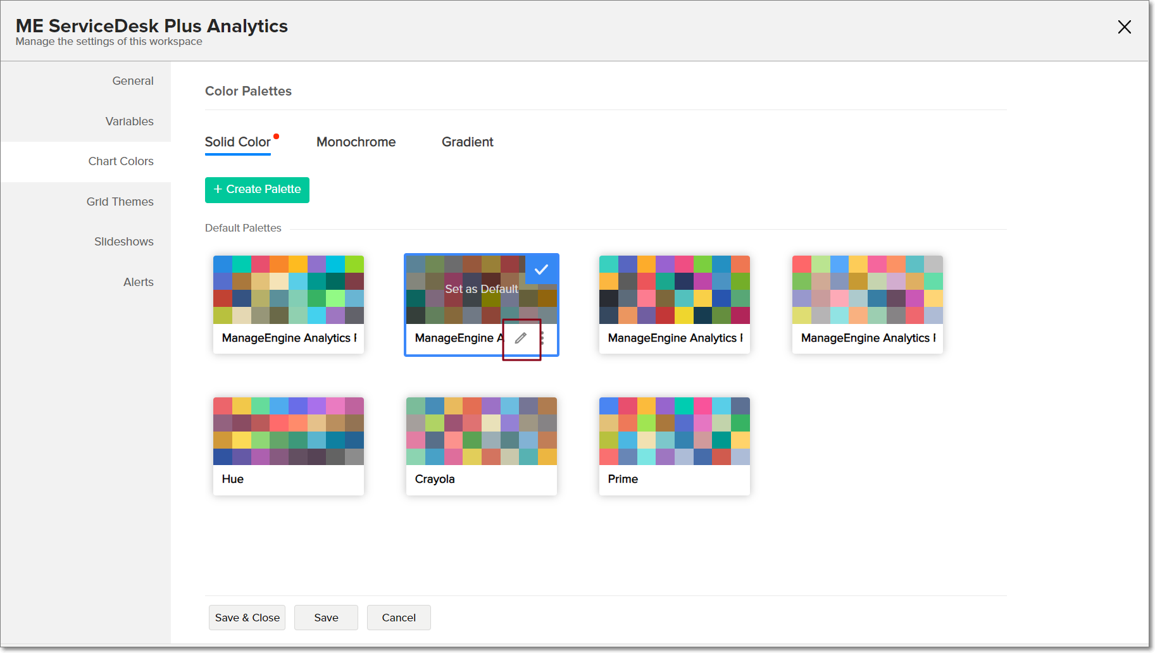Screen dimensions: 1155x653
Task: Open Variables section in sidebar
Action: click(x=129, y=121)
